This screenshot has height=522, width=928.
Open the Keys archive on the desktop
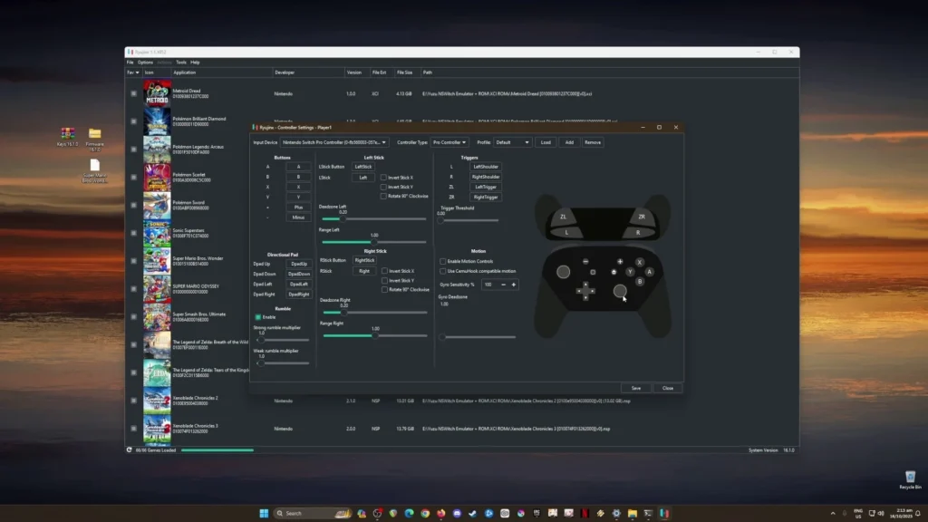click(x=67, y=137)
